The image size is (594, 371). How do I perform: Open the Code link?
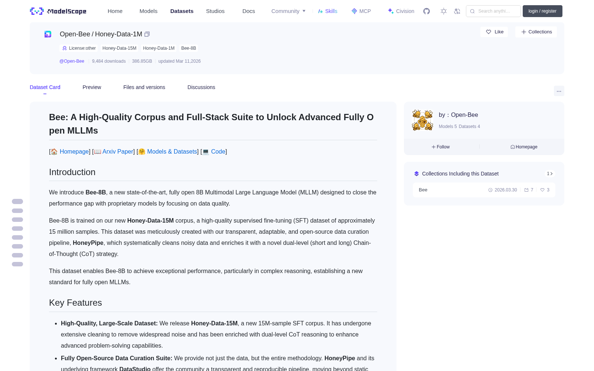pos(218,151)
